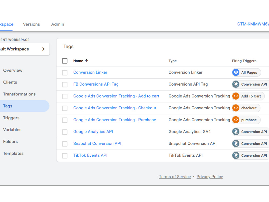Open Variables in the sidebar

[x=12, y=130]
